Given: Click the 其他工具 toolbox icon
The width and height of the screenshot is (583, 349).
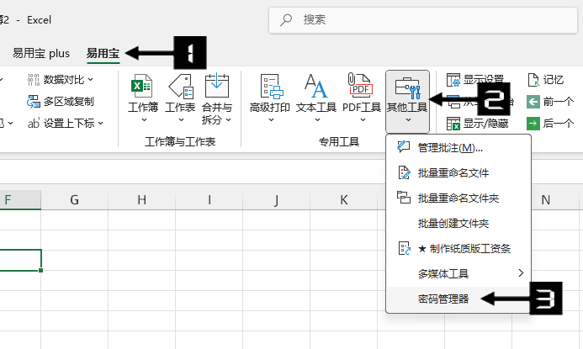Looking at the screenshot, I should 407,87.
